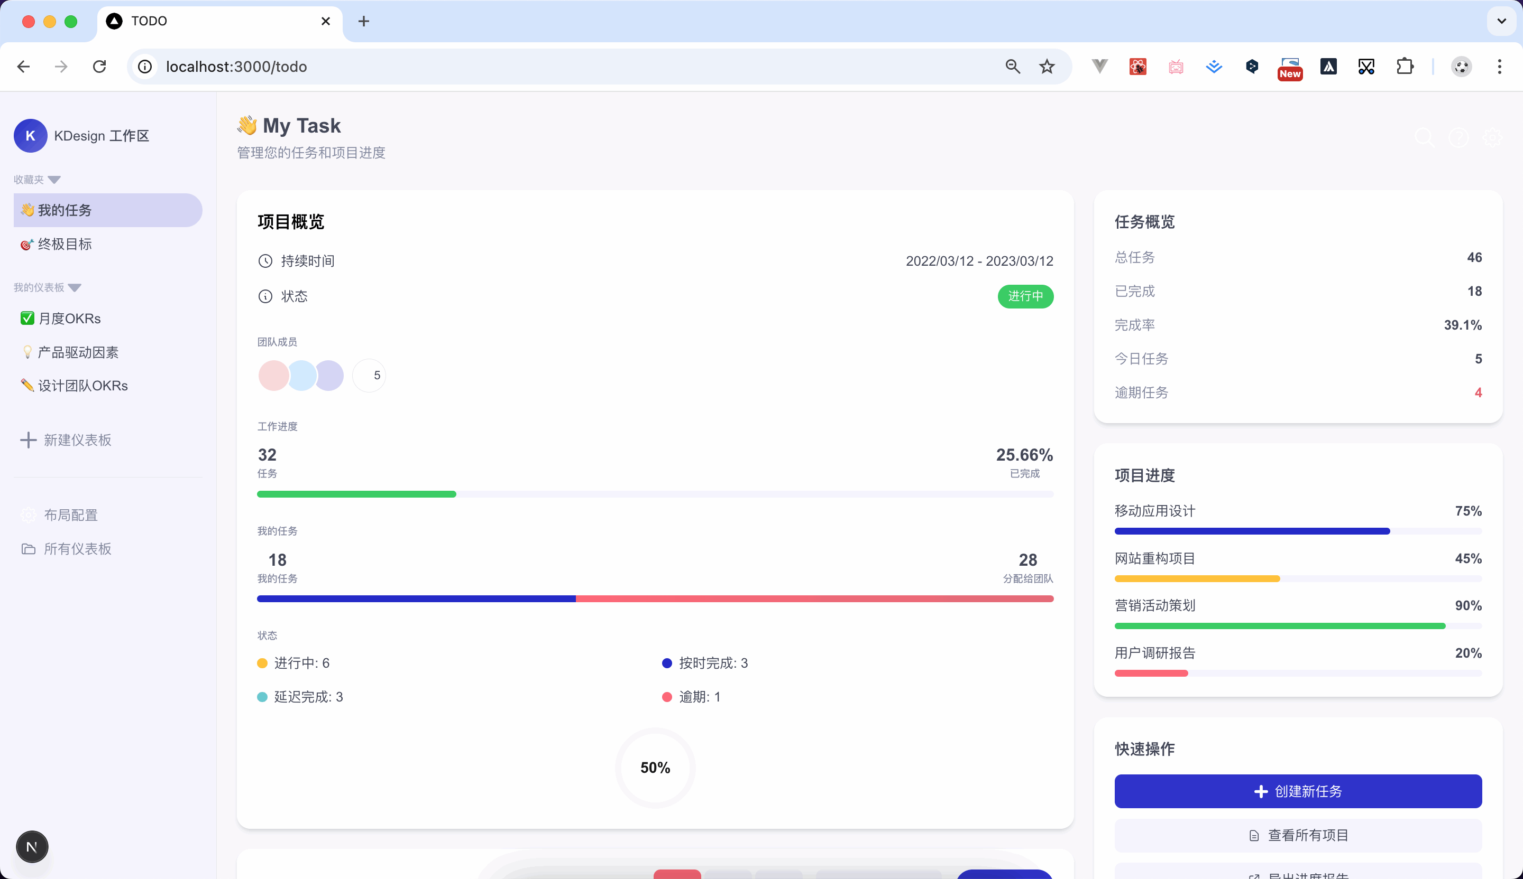The image size is (1523, 879).
Task: Select 终极目标 in sidebar
Action: click(x=64, y=244)
